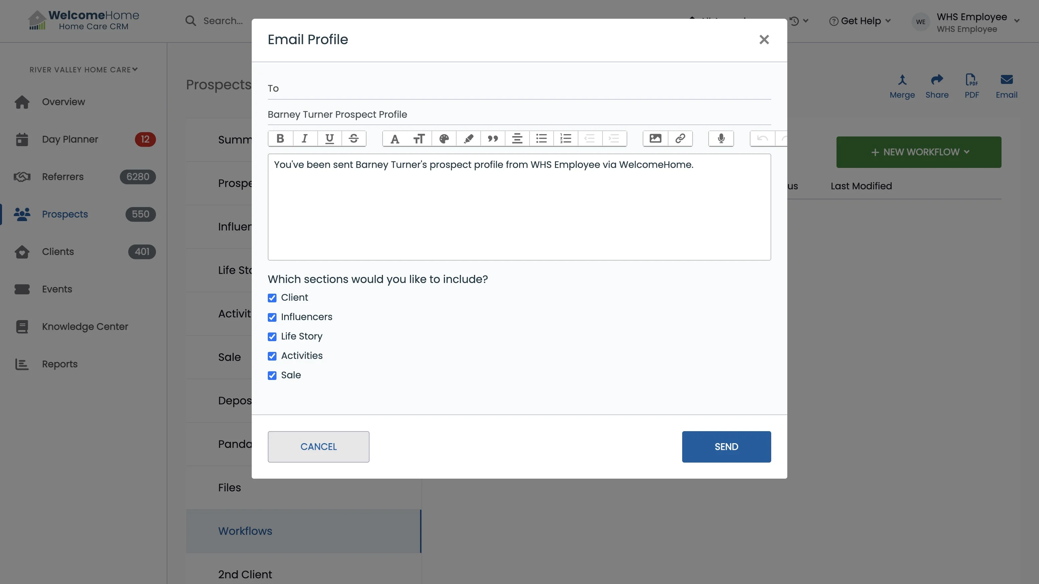
Task: Click the CANCEL button
Action: pos(318,447)
